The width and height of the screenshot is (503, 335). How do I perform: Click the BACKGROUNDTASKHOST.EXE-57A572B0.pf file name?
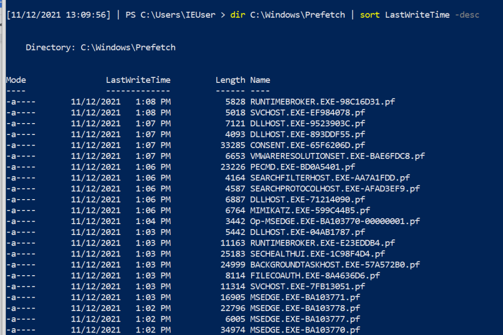335,264
